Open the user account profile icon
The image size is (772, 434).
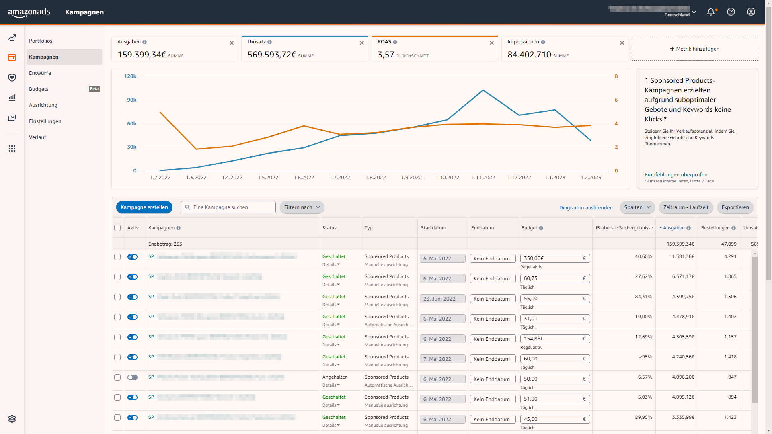[x=751, y=12]
